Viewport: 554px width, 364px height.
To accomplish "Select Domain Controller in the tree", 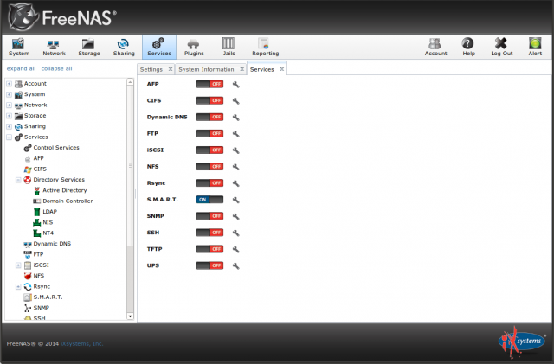I will (68, 201).
